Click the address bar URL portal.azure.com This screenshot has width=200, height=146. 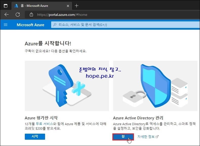click(62, 15)
